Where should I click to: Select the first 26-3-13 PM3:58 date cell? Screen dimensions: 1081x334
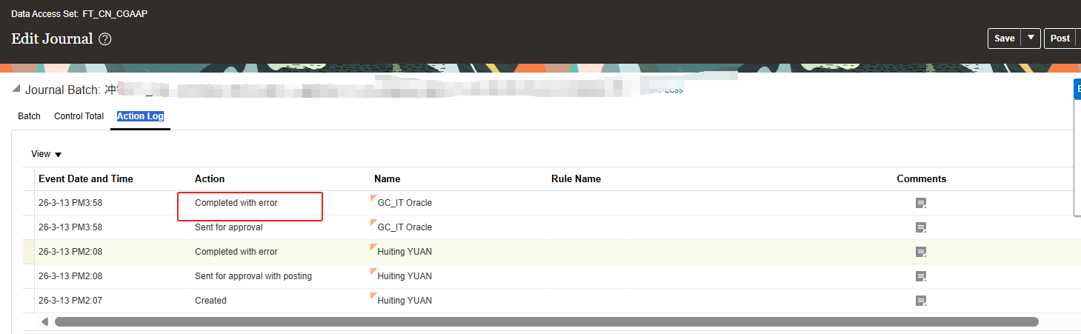coord(70,203)
